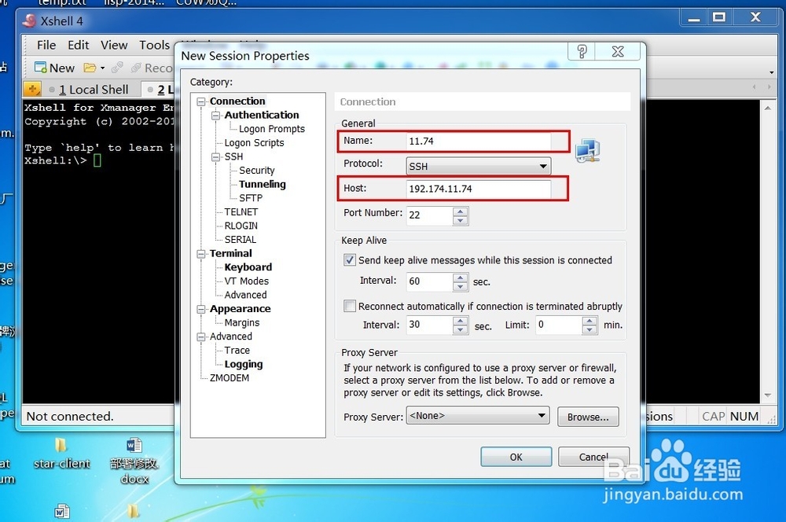
Task: Click the Xshell application icon in title bar
Action: click(x=30, y=20)
